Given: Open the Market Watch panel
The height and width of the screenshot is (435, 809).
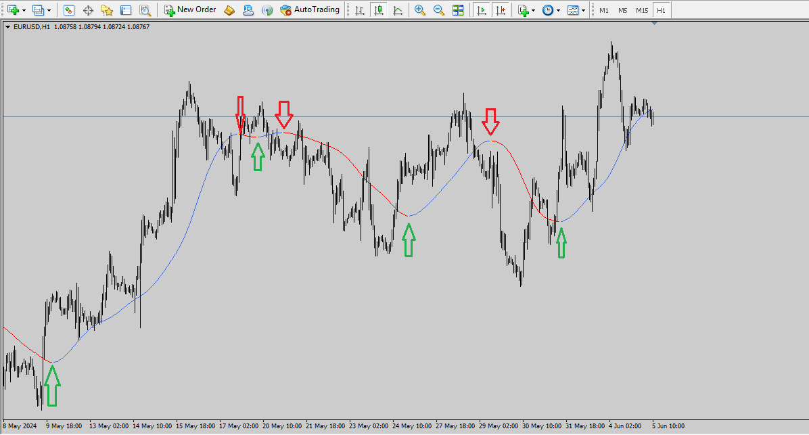Looking at the screenshot, I should click(69, 10).
